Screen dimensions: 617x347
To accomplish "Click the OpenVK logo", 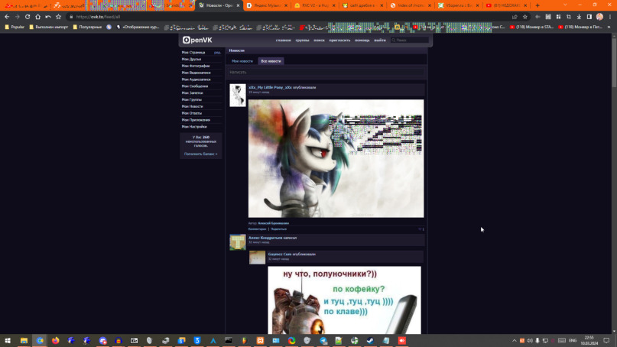I will (197, 41).
